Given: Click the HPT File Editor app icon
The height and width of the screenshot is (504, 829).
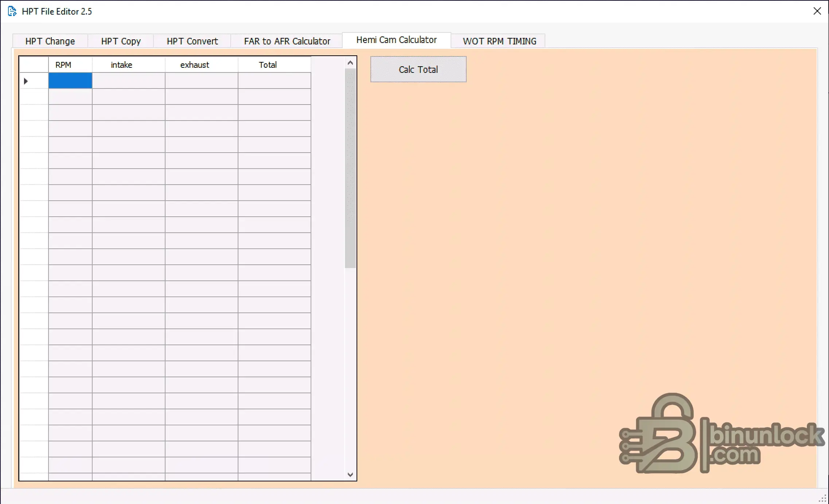Looking at the screenshot, I should 12,11.
